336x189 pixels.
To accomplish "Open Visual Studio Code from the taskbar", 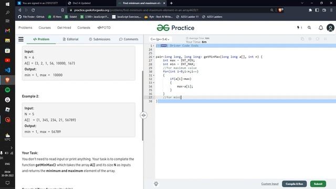I will click(7, 70).
